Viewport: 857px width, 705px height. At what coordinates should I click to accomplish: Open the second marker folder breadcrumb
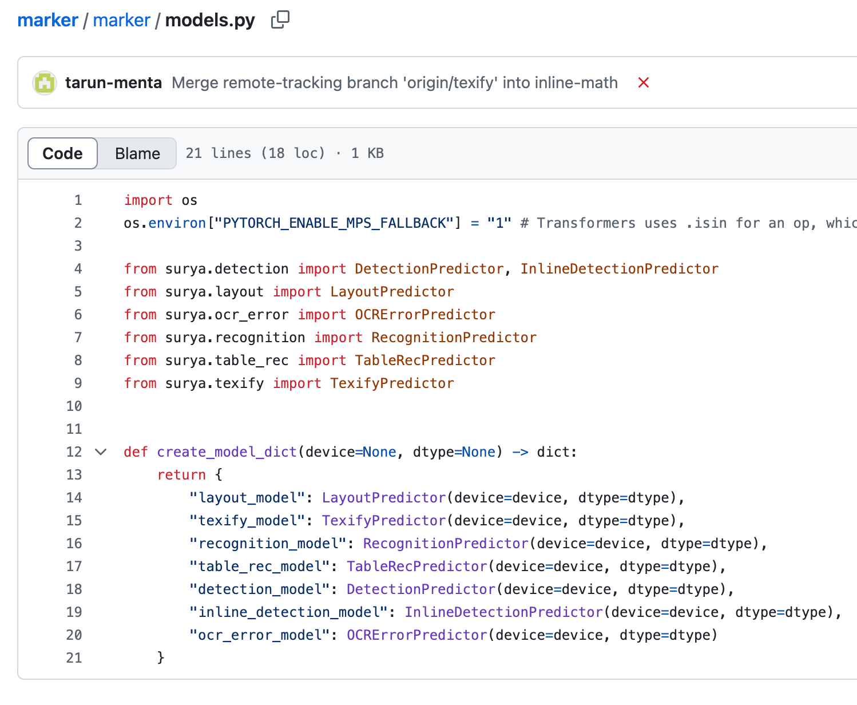coord(121,20)
